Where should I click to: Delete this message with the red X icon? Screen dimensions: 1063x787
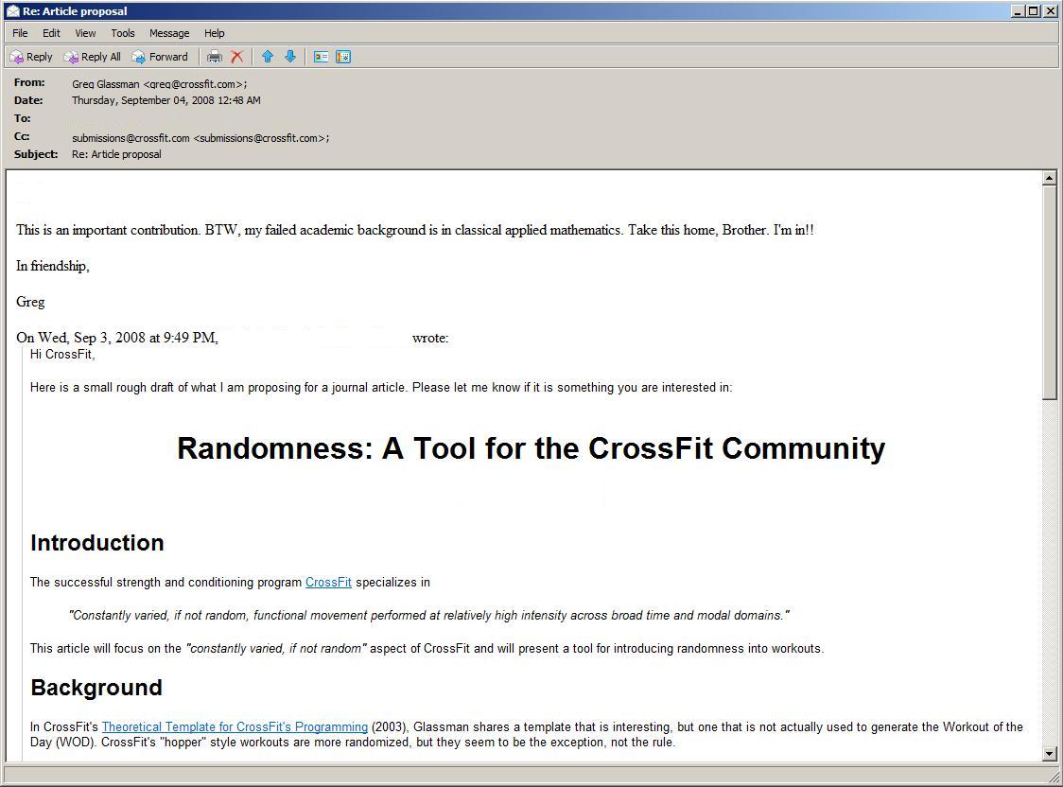(236, 57)
